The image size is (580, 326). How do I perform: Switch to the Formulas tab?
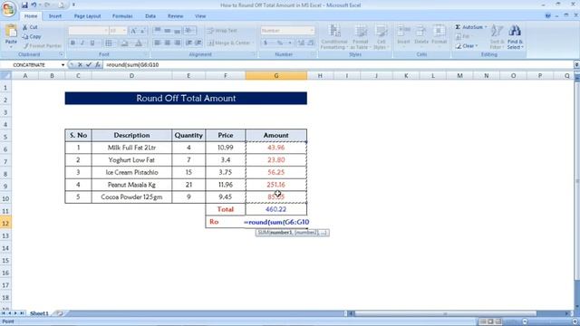click(122, 16)
